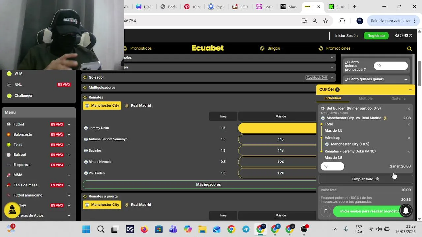Open the search magnifier icon in Ecuabet header
422x237 pixels.
click(x=409, y=49)
